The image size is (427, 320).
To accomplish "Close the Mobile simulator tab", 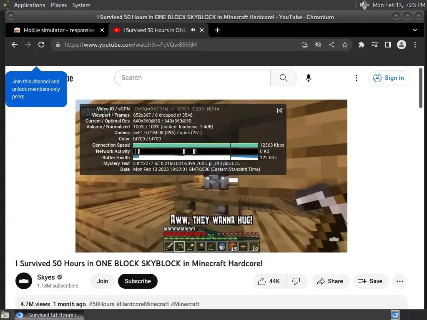I will coord(102,30).
